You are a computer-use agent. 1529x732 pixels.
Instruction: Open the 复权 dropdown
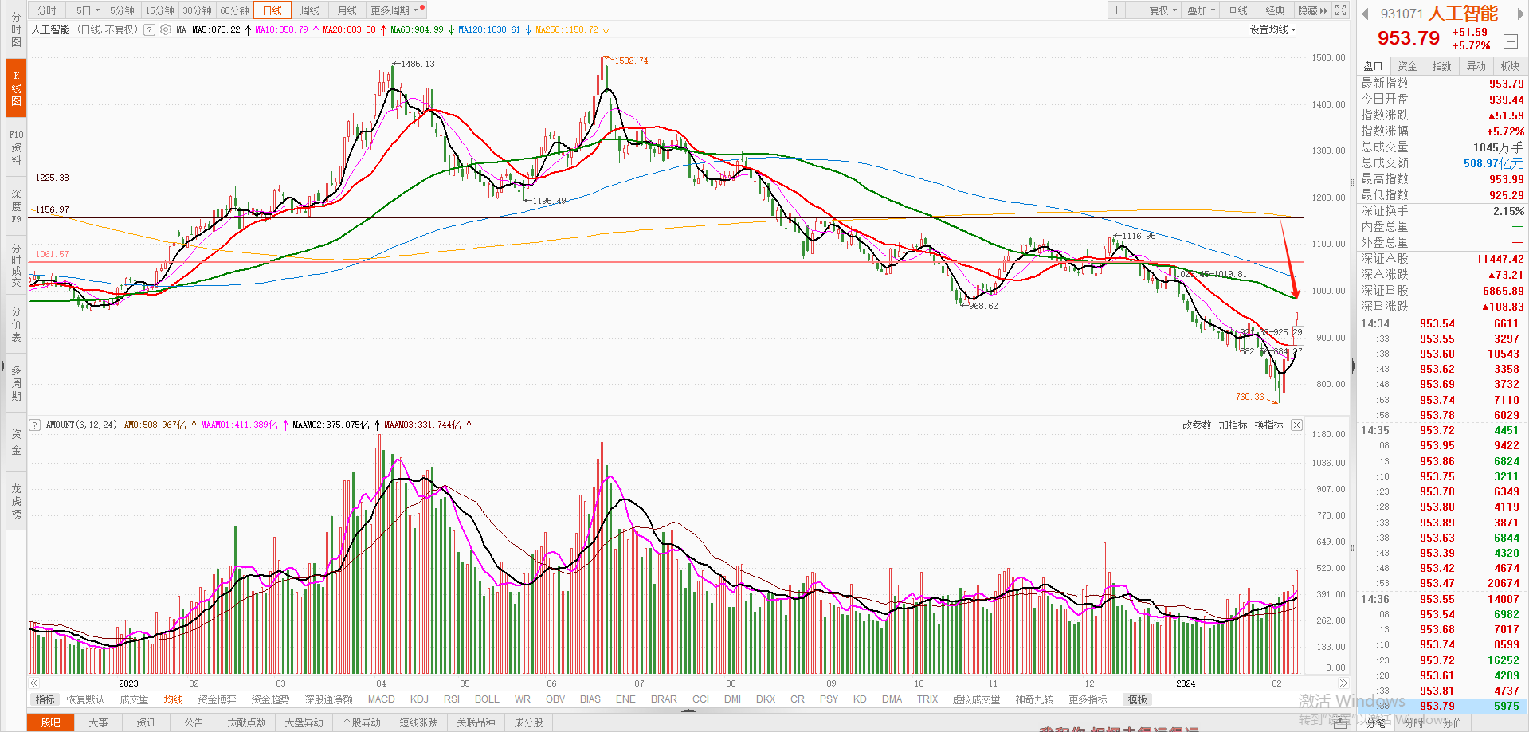[1163, 10]
